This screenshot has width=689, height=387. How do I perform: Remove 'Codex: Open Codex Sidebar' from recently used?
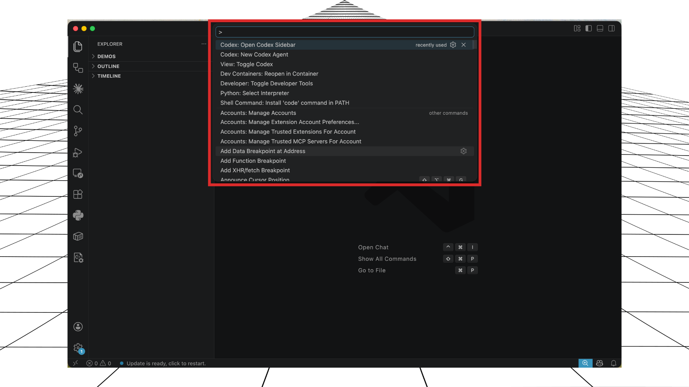(464, 45)
